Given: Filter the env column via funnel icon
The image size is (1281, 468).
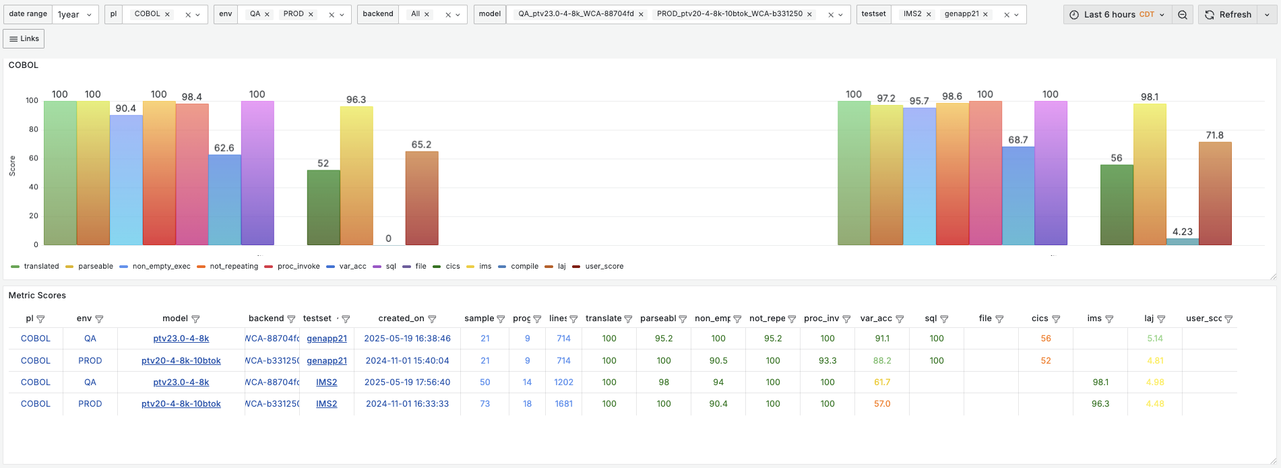Looking at the screenshot, I should pos(99,319).
